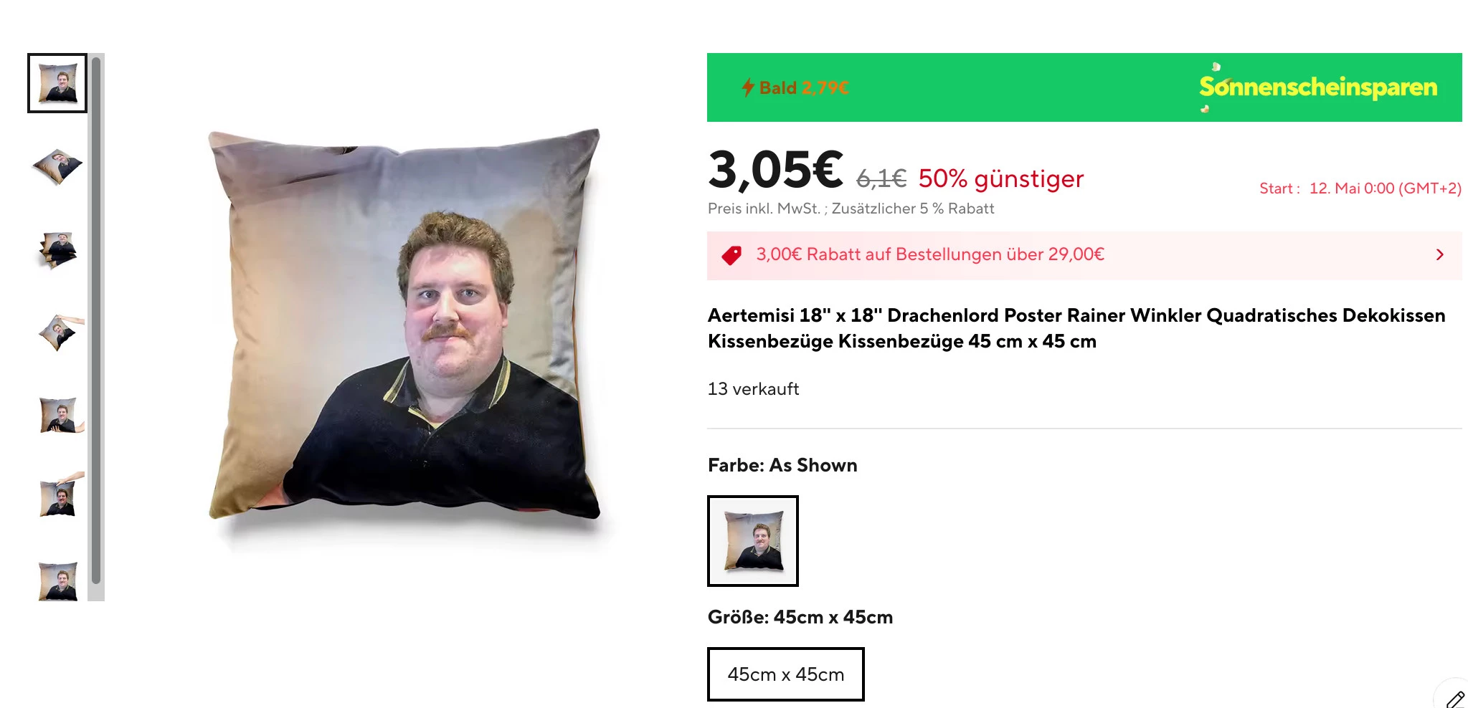Select the second angled pillow thumbnail
Viewport: 1468px width, 708px height.
coord(57,166)
